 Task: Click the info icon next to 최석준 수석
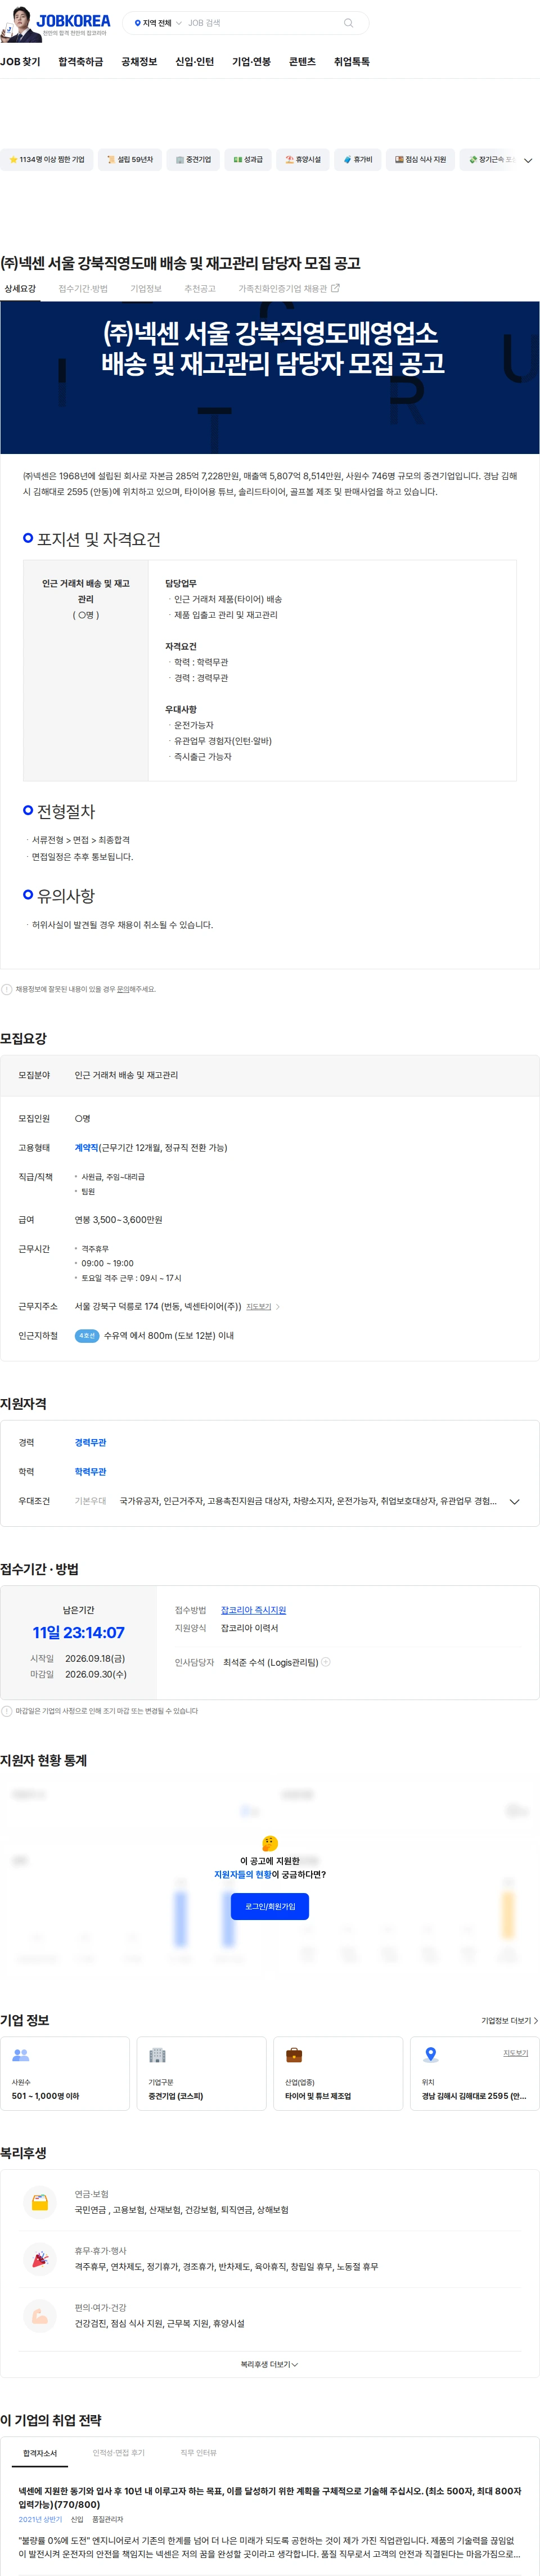point(326,1662)
